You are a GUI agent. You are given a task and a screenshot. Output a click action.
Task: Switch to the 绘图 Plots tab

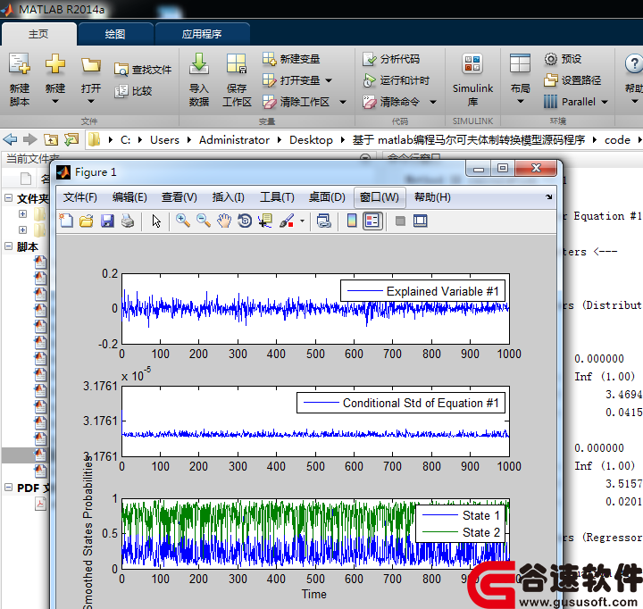click(x=115, y=34)
